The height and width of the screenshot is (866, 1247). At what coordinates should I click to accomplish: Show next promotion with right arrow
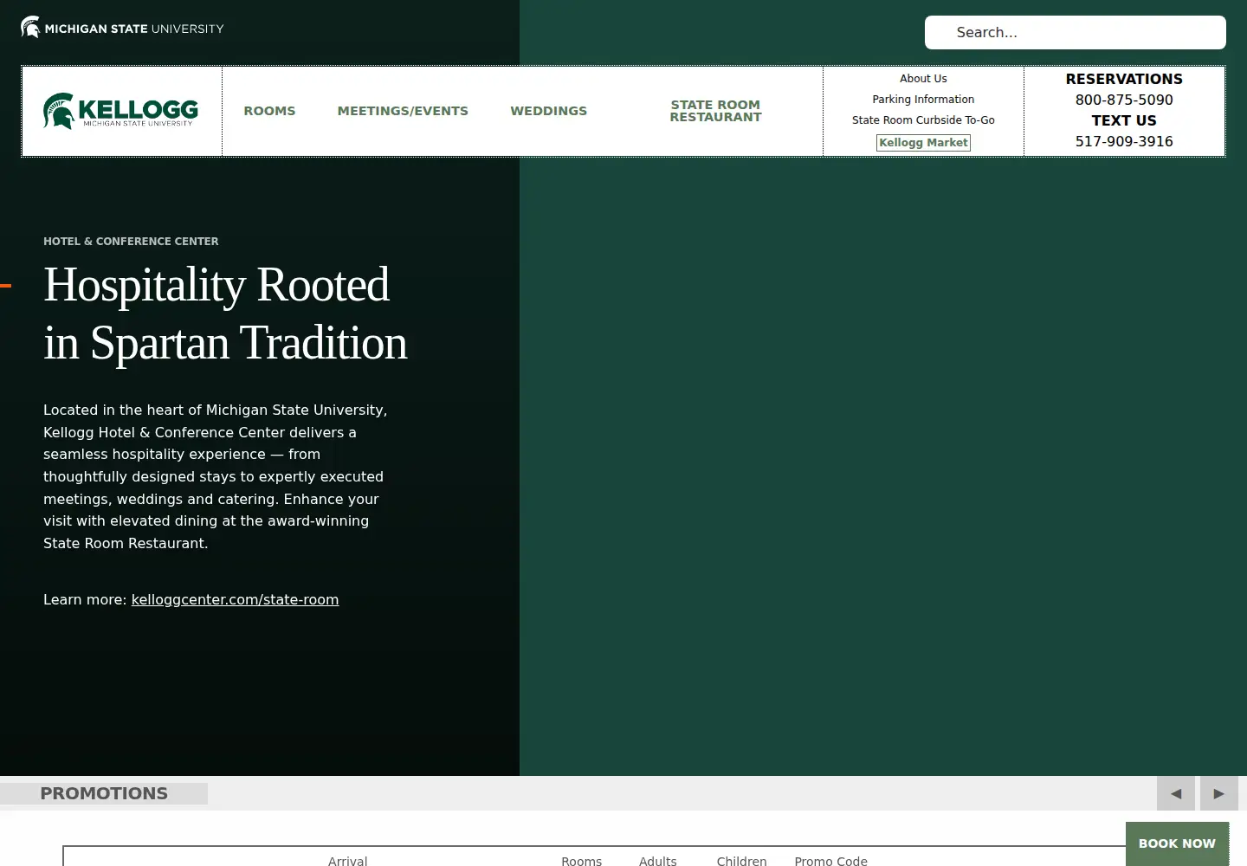(1219, 793)
